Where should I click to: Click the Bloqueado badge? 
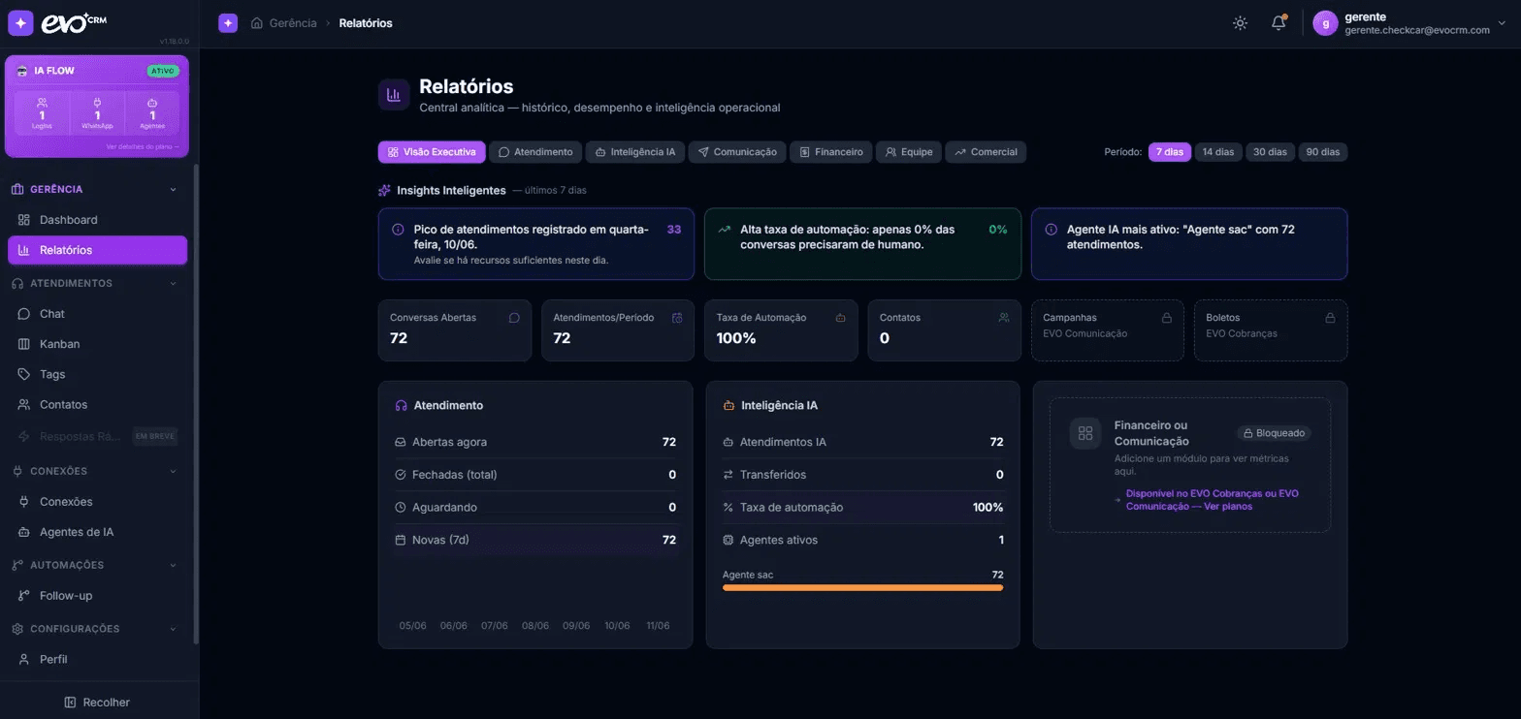[1274, 433]
